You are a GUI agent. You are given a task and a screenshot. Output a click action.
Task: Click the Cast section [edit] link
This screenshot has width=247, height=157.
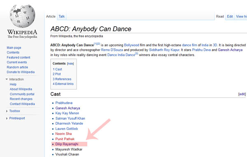tap(242, 94)
